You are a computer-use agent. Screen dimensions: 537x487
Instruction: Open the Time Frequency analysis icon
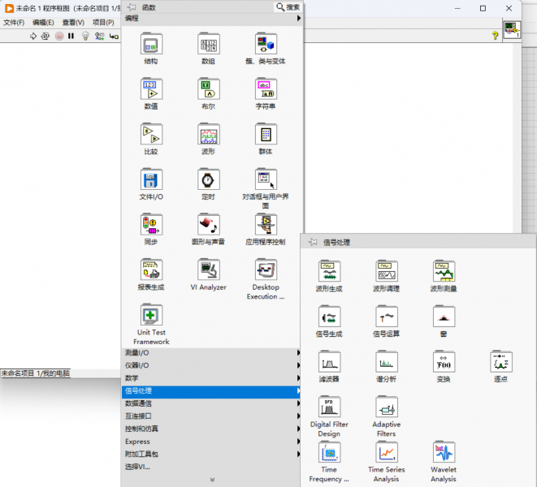pyautogui.click(x=329, y=452)
